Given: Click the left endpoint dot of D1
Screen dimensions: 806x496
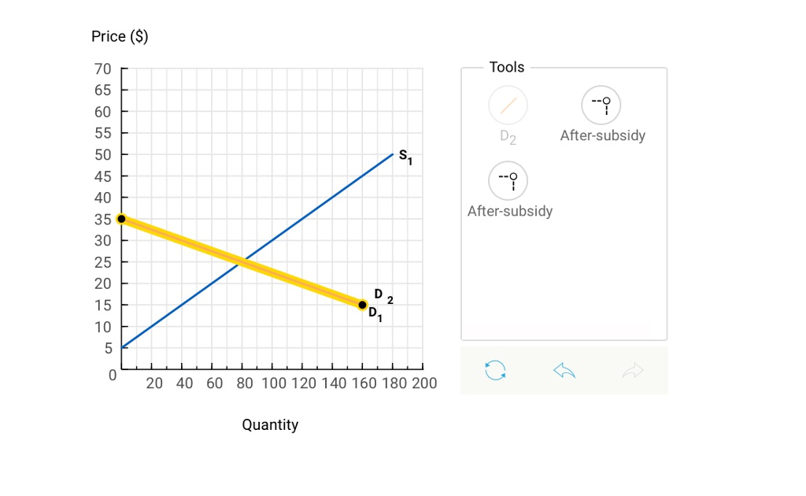Looking at the screenshot, I should coord(120,218).
